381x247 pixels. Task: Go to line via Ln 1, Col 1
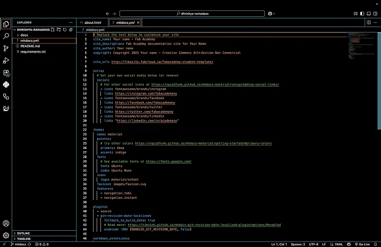pyautogui.click(x=279, y=244)
